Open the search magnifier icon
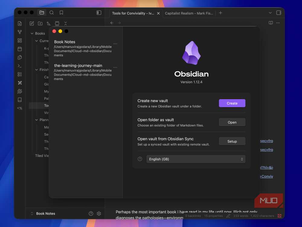This screenshot has width=302, height=227. pyautogui.click(x=51, y=12)
